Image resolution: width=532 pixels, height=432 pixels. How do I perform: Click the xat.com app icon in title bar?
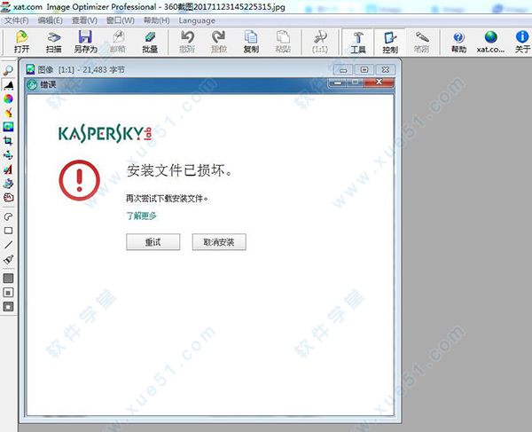[6, 6]
